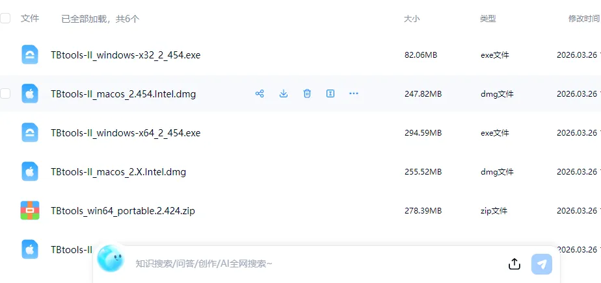Click the rename icon on the macos_2.454 row
The width and height of the screenshot is (601, 283).
[330, 93]
